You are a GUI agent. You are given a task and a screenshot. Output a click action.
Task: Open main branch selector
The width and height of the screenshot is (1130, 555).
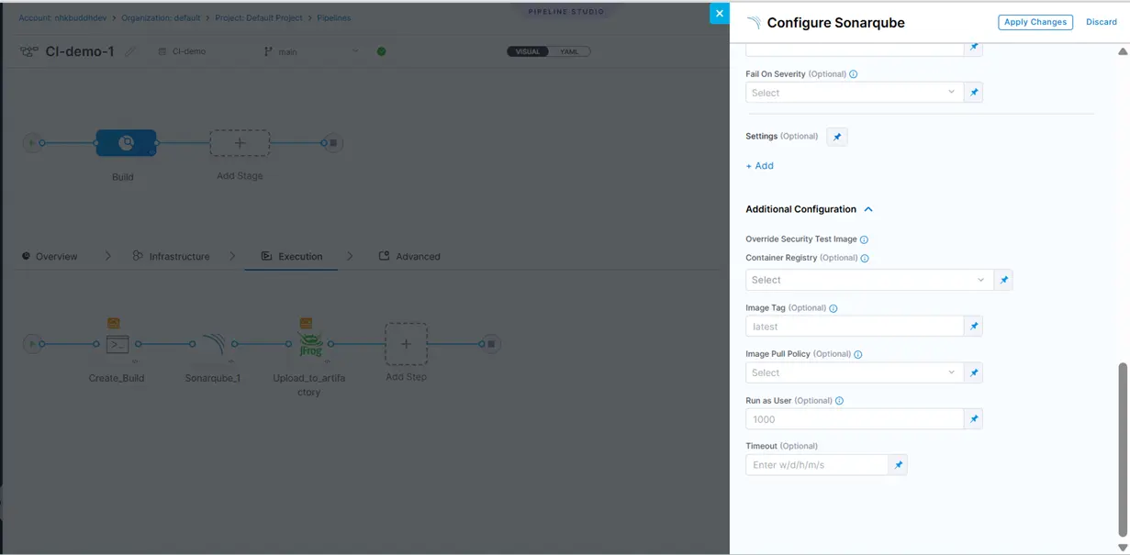click(x=311, y=51)
